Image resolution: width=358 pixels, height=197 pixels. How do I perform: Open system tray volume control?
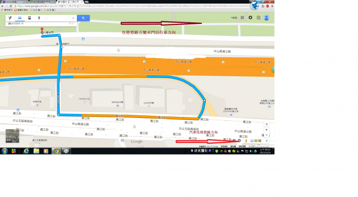coord(251,151)
